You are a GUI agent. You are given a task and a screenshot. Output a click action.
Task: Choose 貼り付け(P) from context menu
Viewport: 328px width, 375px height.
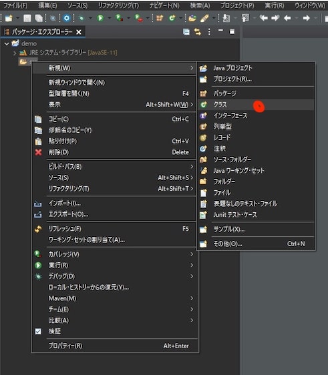point(114,141)
